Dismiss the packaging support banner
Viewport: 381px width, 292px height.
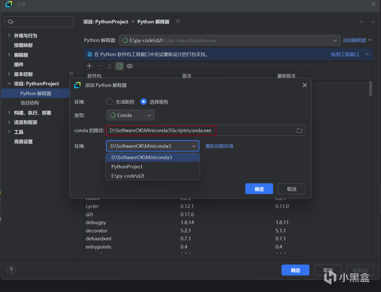(x=367, y=54)
